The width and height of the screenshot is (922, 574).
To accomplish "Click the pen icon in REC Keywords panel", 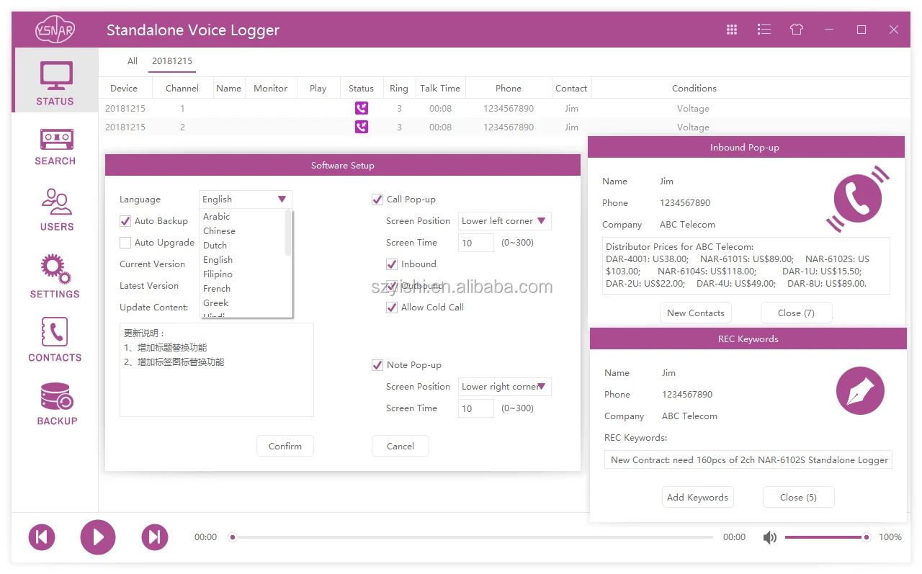I will [x=860, y=390].
